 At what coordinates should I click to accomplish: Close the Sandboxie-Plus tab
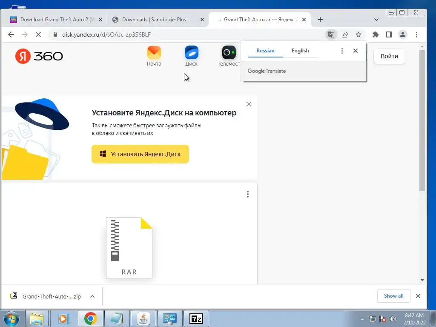click(x=202, y=20)
